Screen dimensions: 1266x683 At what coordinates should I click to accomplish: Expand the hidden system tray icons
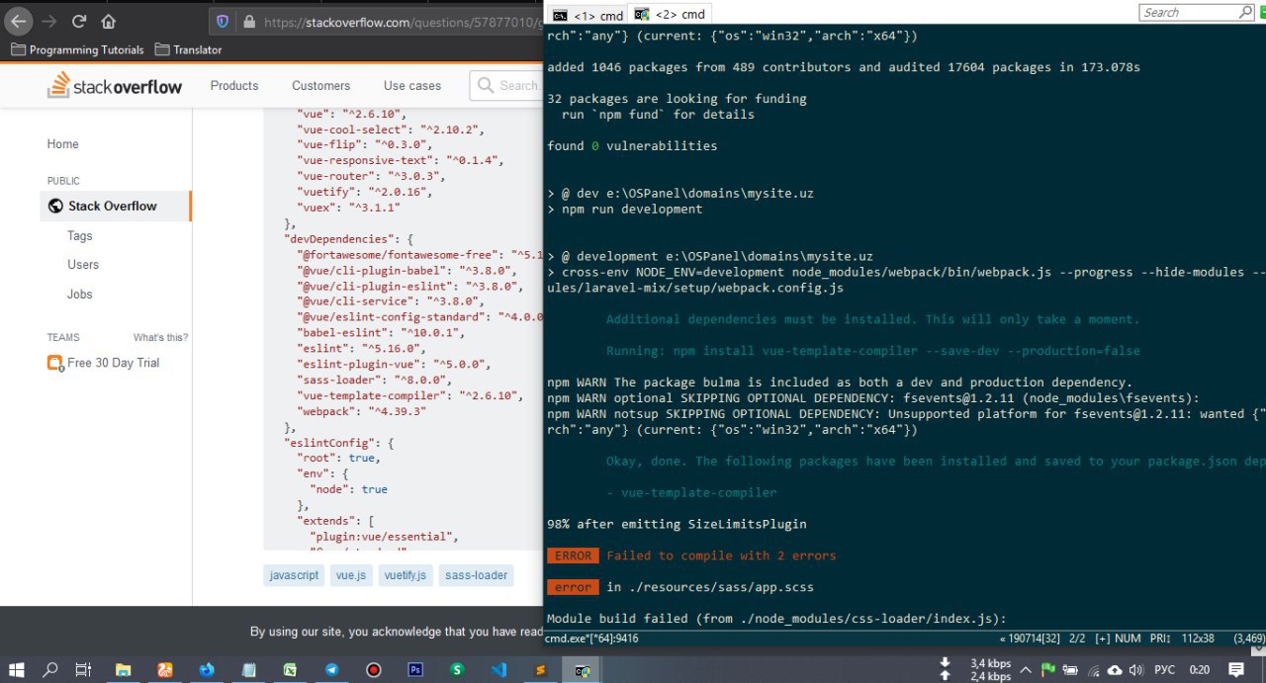[1028, 669]
